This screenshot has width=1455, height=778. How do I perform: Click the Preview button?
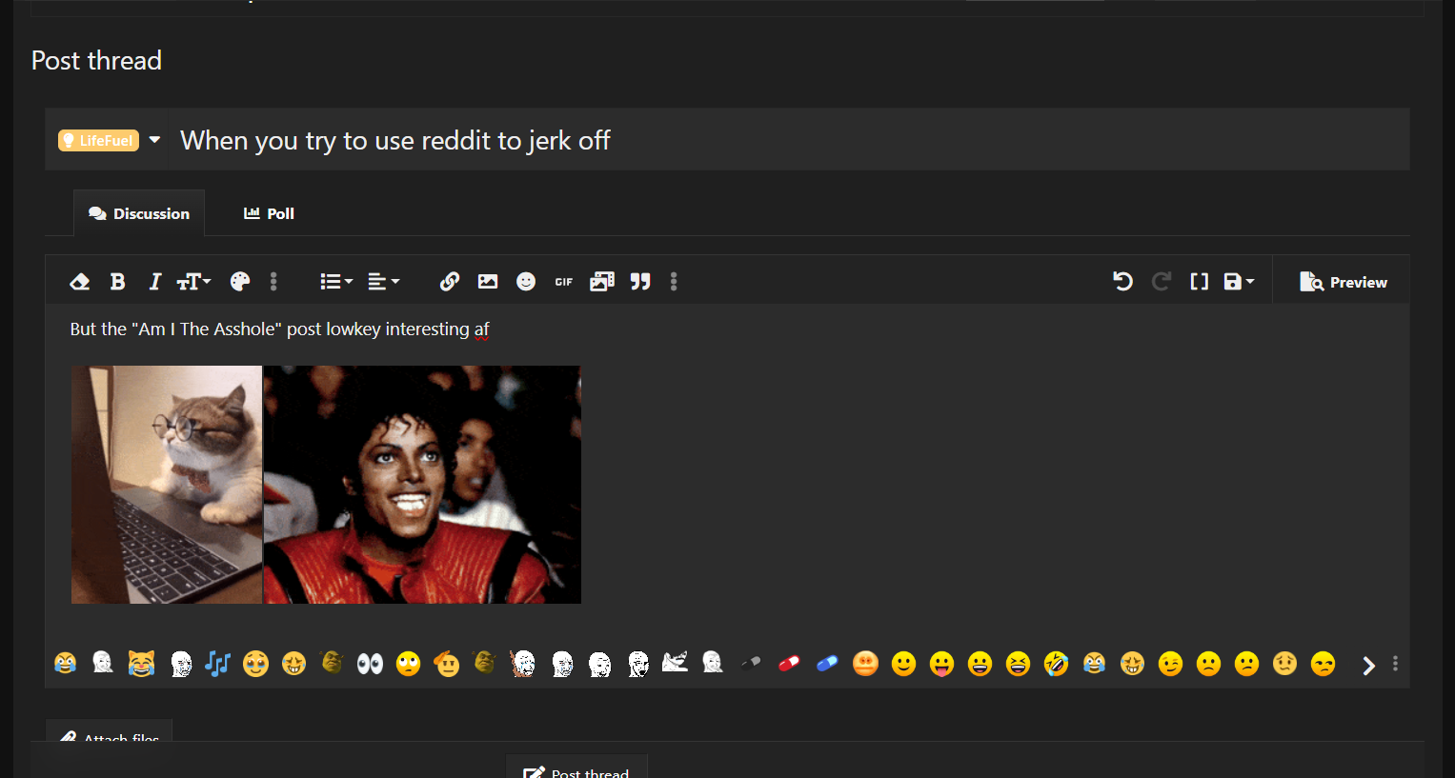(x=1343, y=282)
